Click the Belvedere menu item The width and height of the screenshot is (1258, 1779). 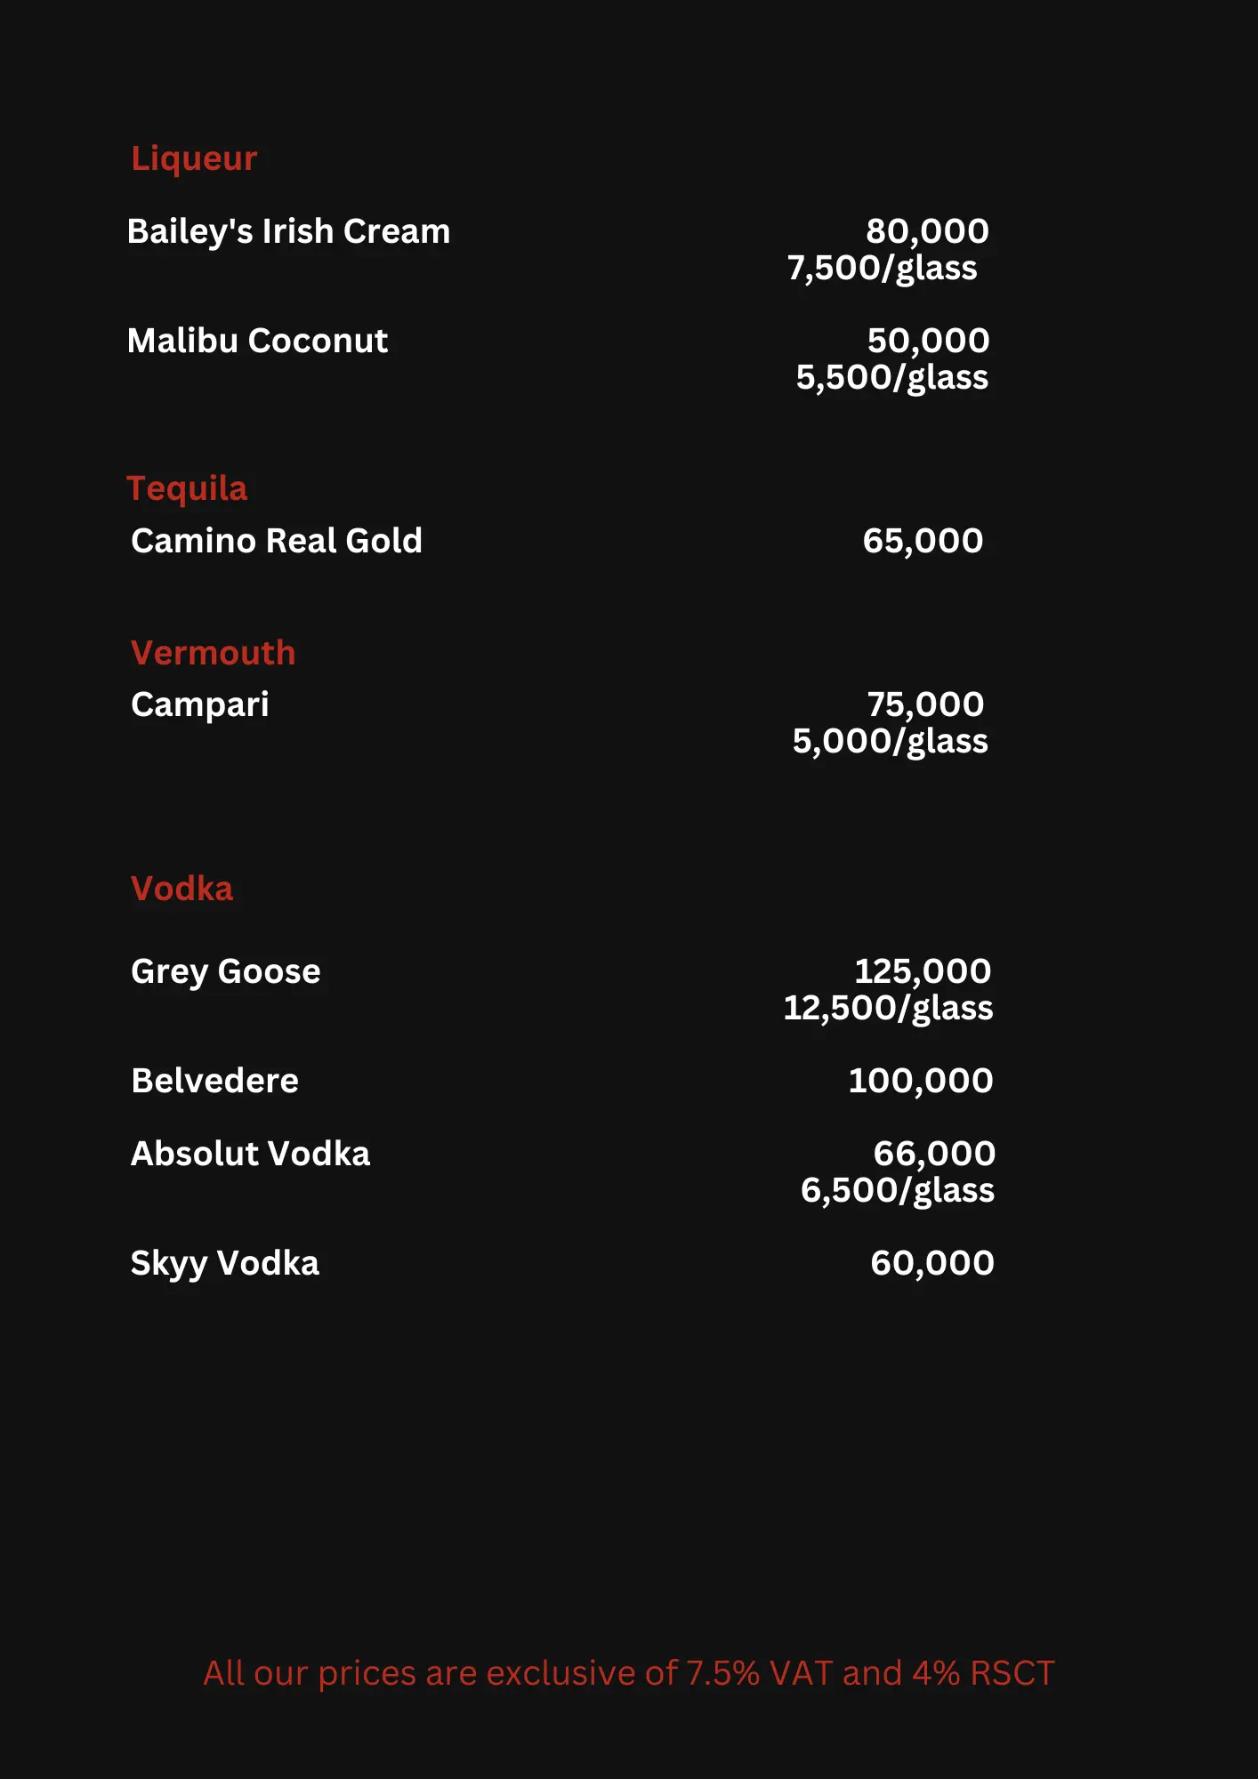click(214, 1081)
